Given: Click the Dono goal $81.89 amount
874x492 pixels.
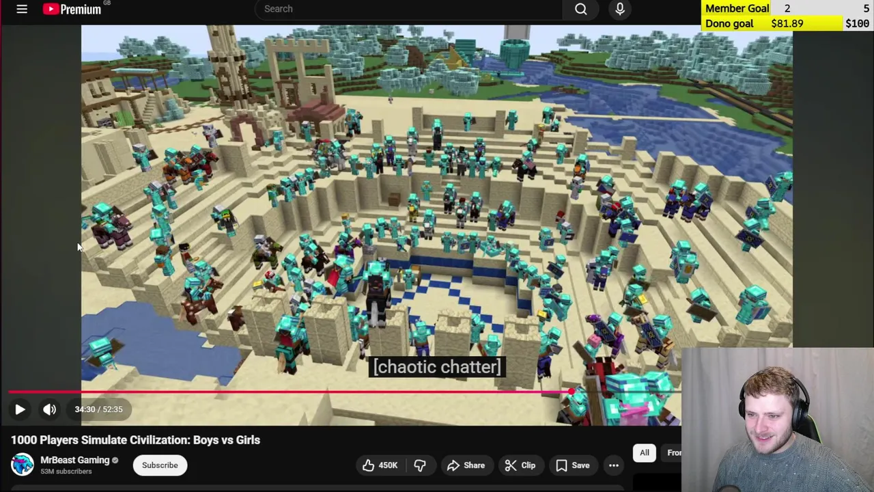Looking at the screenshot, I should (787, 23).
